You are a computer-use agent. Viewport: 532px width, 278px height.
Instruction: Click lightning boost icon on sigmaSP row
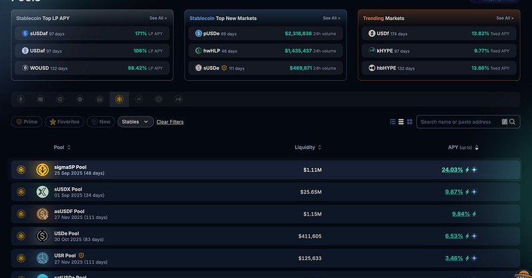click(467, 170)
